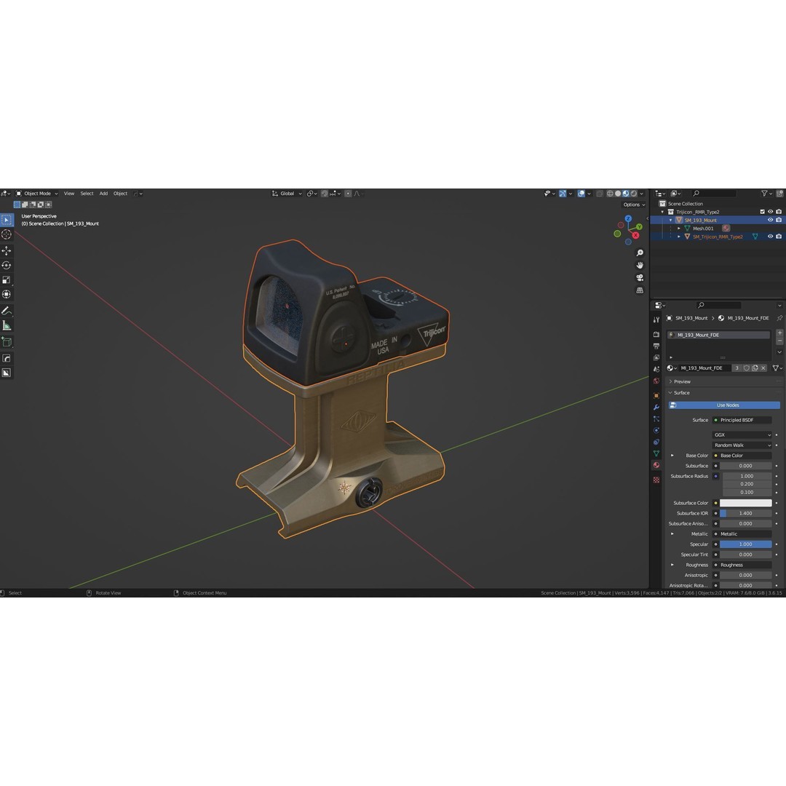Toggle proportional editing in header
Viewport: 786px width, 786px height.
348,194
